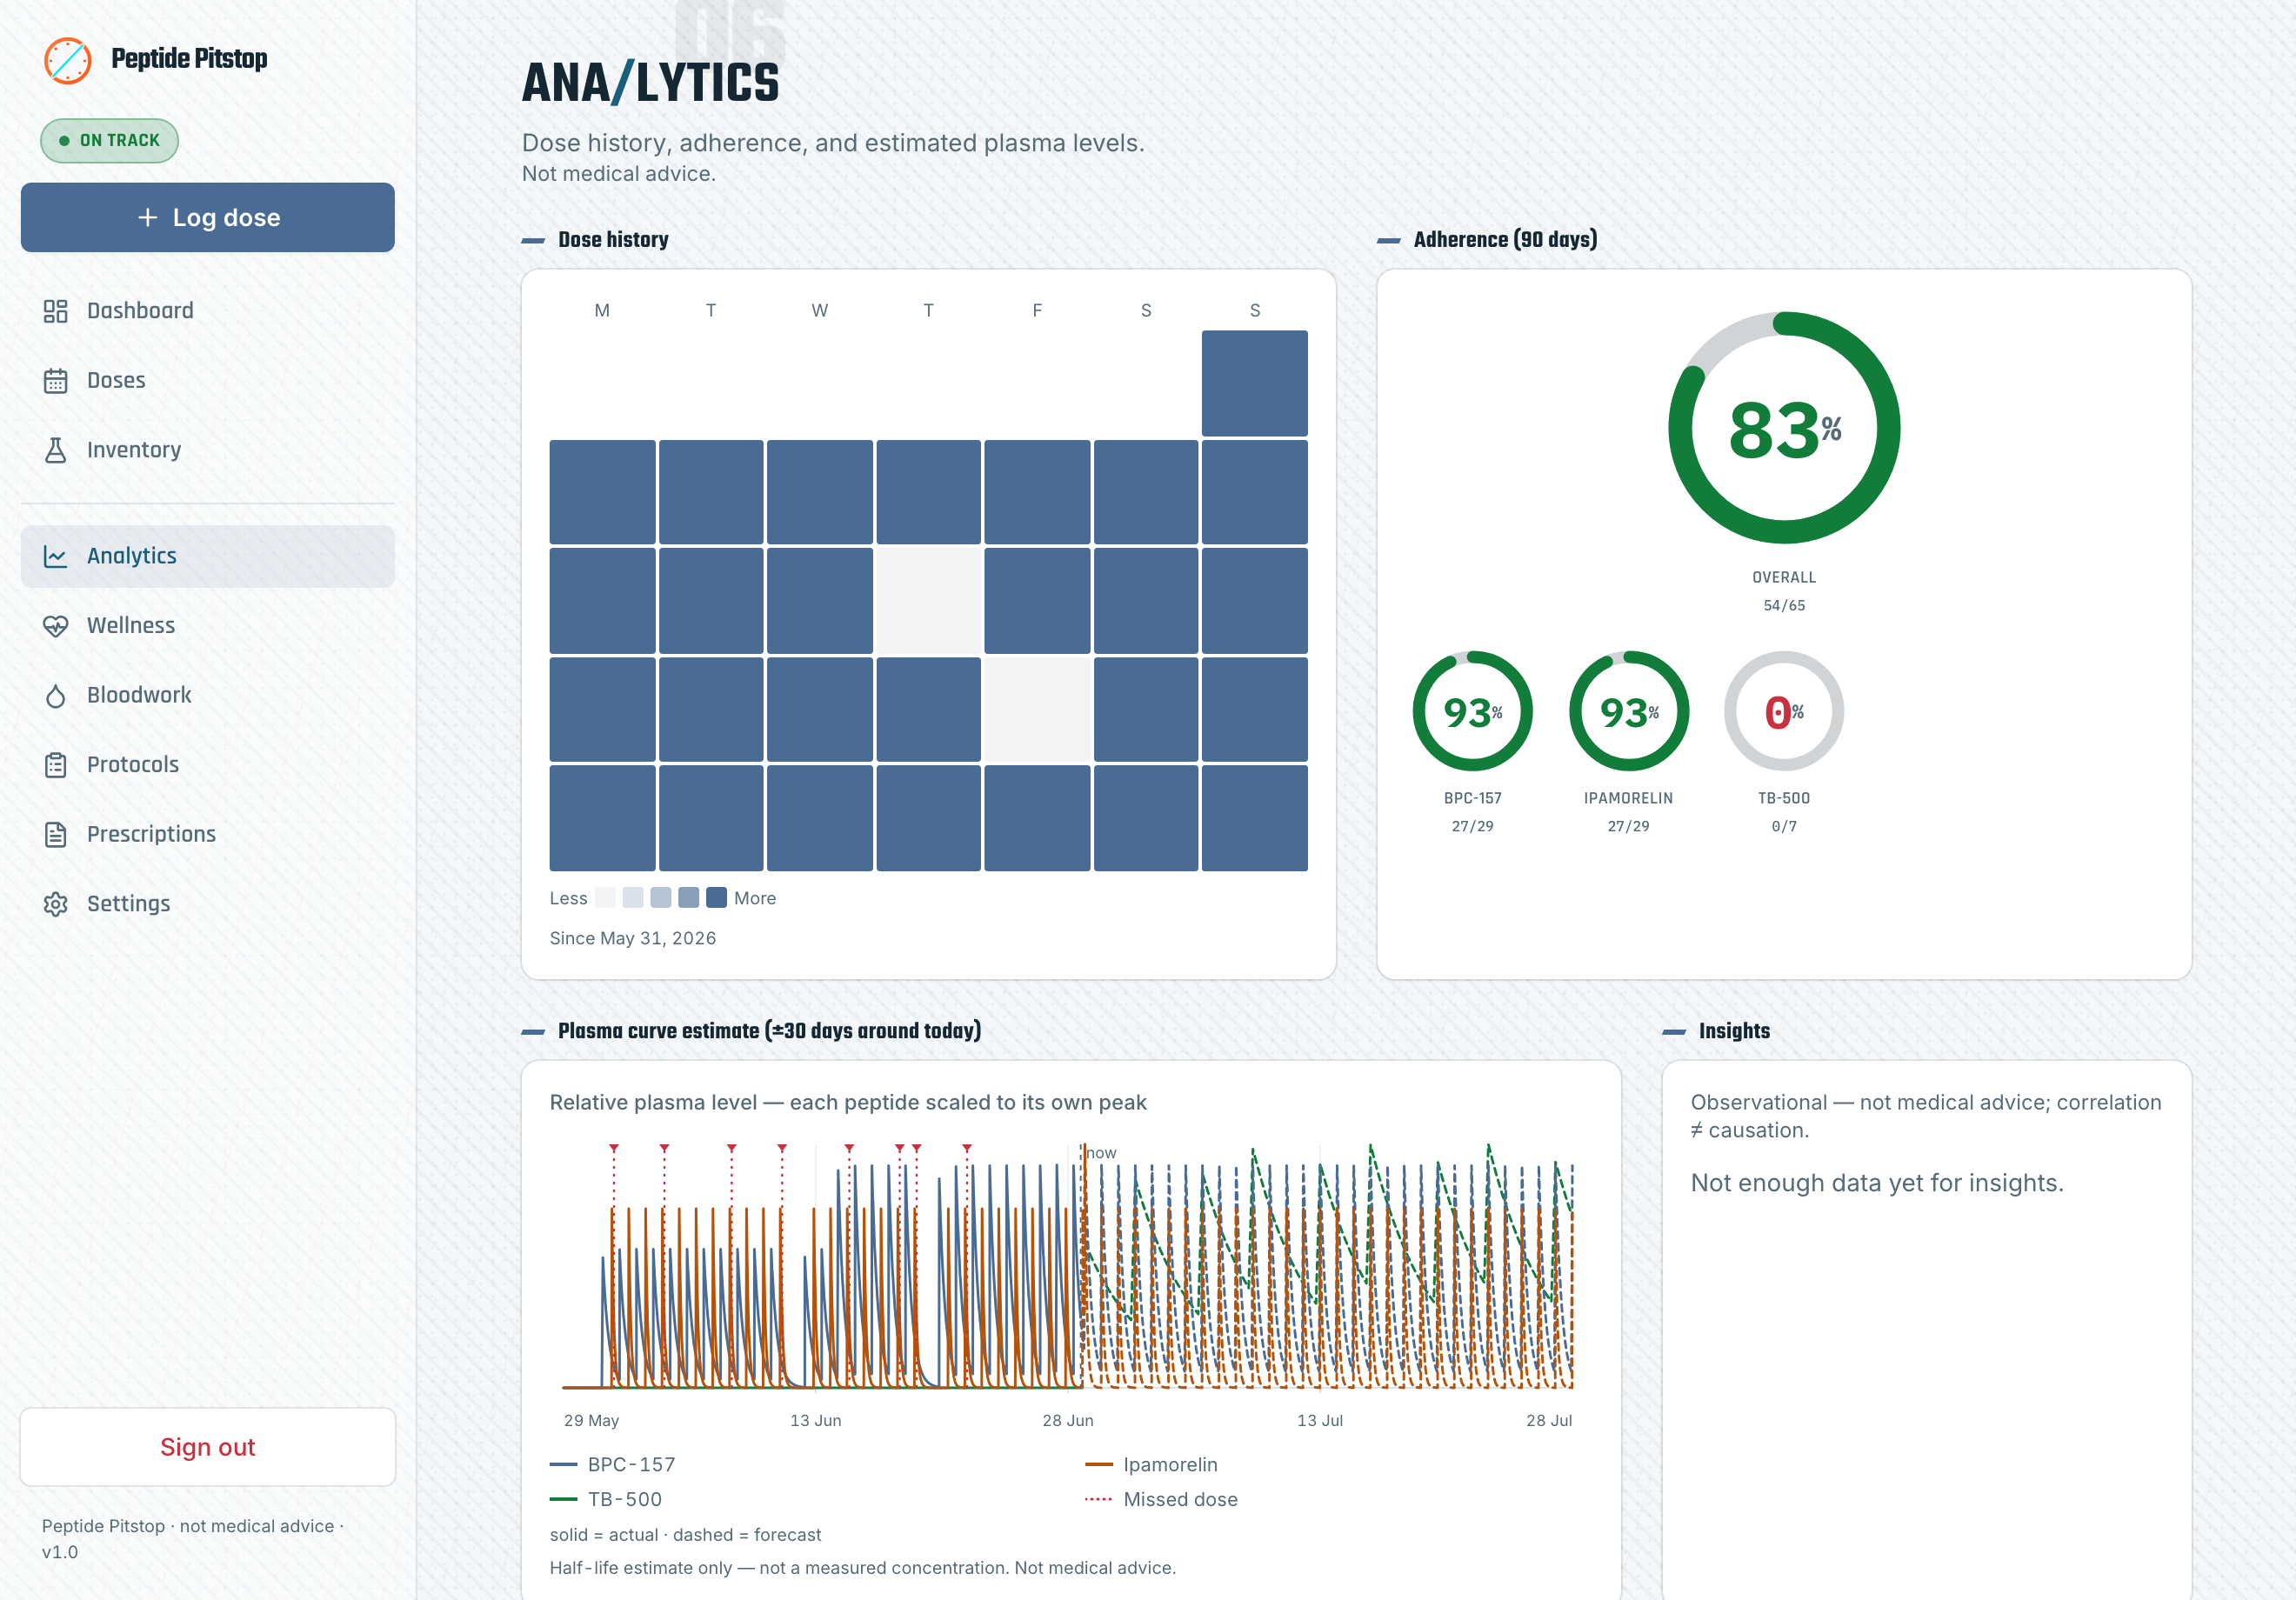The width and height of the screenshot is (2296, 1600).
Task: Click the 'now' marker on plasma chart
Action: (1101, 1153)
